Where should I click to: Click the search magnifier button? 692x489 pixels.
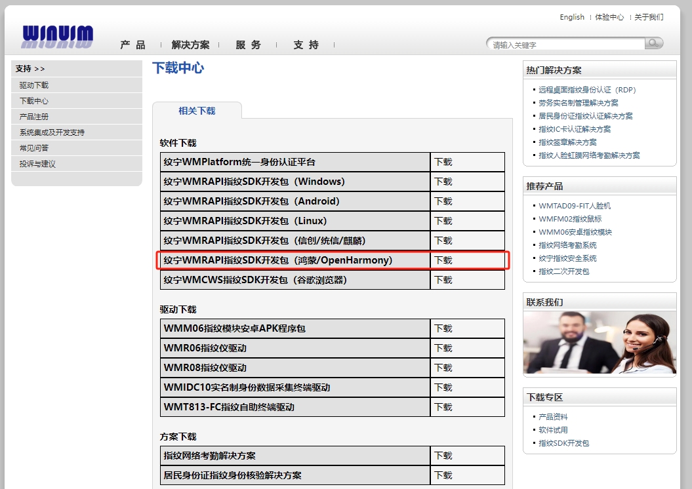click(x=653, y=43)
